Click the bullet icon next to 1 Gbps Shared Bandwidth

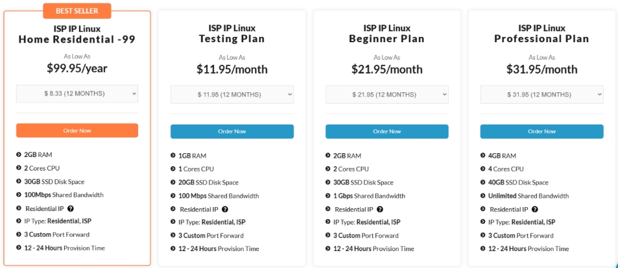pos(328,195)
